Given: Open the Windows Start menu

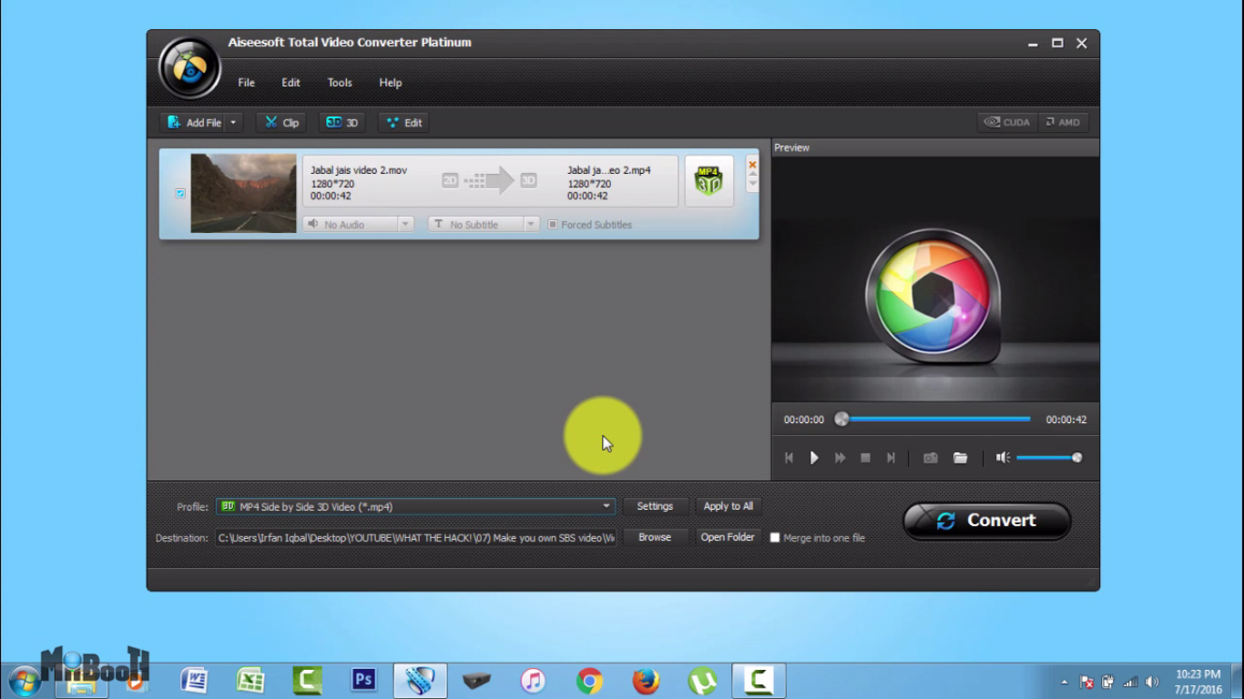Looking at the screenshot, I should click(x=25, y=681).
